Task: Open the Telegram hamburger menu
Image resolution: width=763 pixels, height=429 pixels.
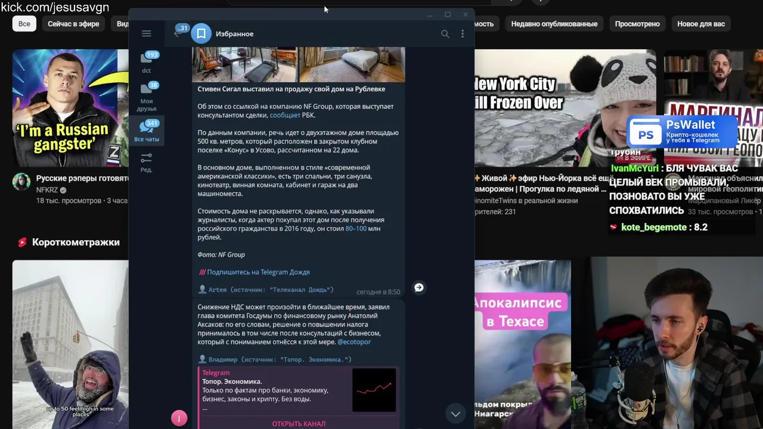Action: (x=147, y=34)
